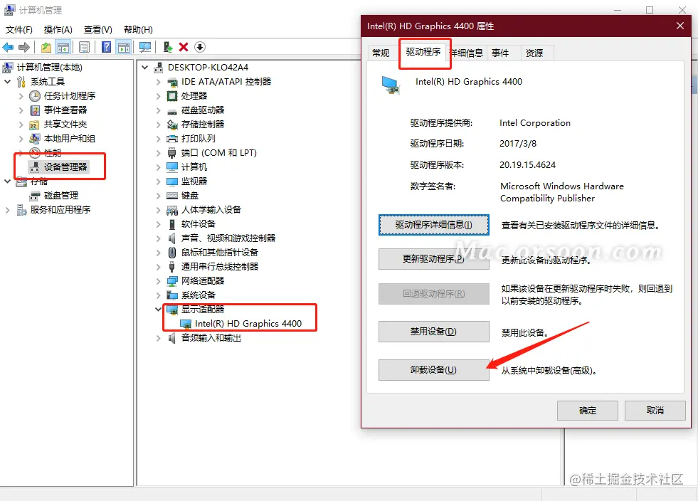This screenshot has width=698, height=501.
Task: Switch to the 常规 tab
Action: click(381, 53)
